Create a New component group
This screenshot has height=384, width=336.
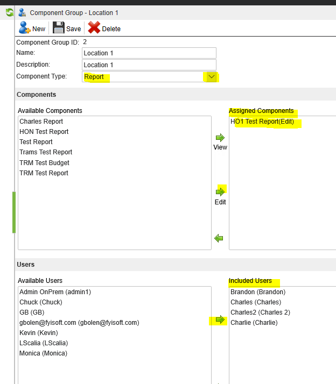32,28
